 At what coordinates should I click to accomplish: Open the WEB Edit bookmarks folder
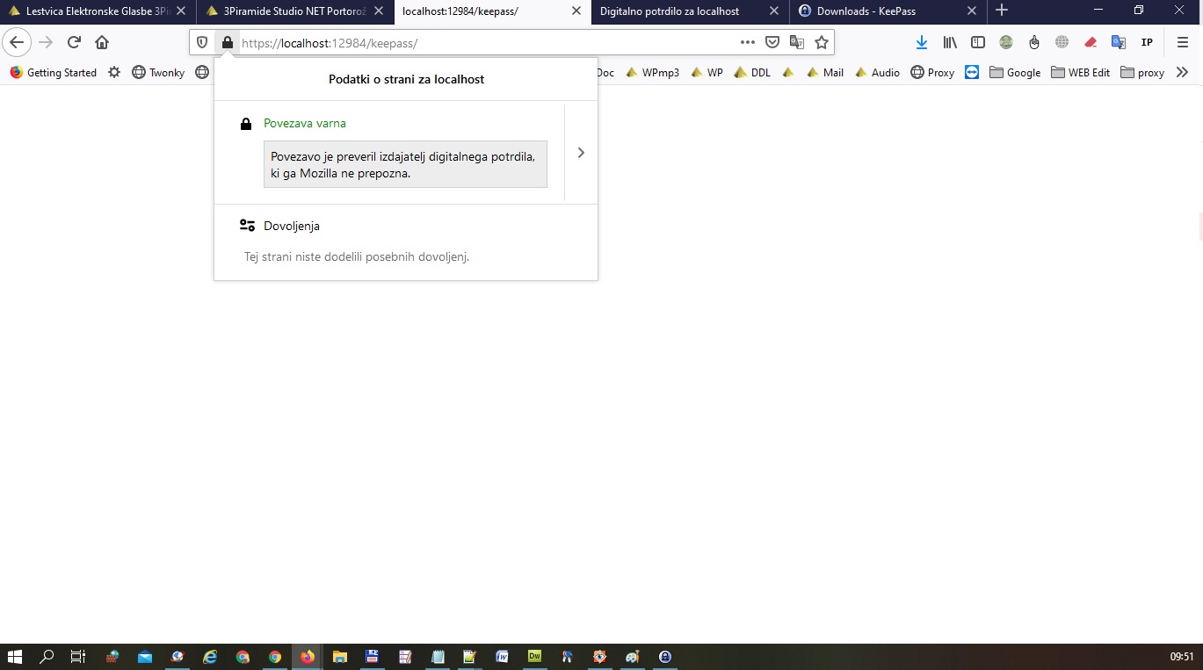1080,73
